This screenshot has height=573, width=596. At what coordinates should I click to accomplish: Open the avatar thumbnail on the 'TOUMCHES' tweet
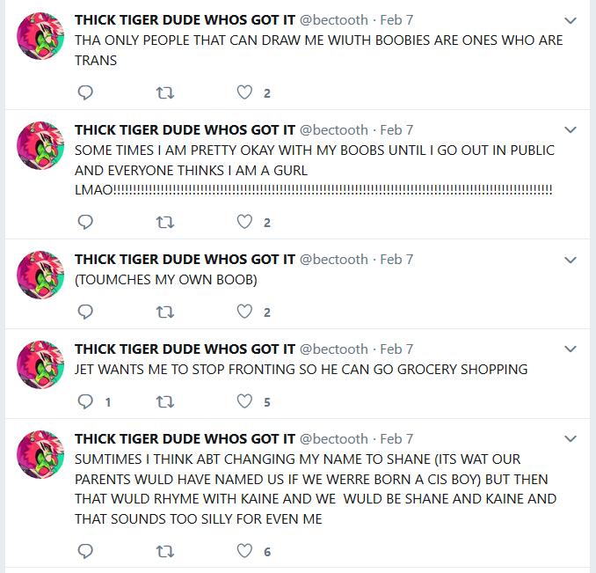(40, 275)
